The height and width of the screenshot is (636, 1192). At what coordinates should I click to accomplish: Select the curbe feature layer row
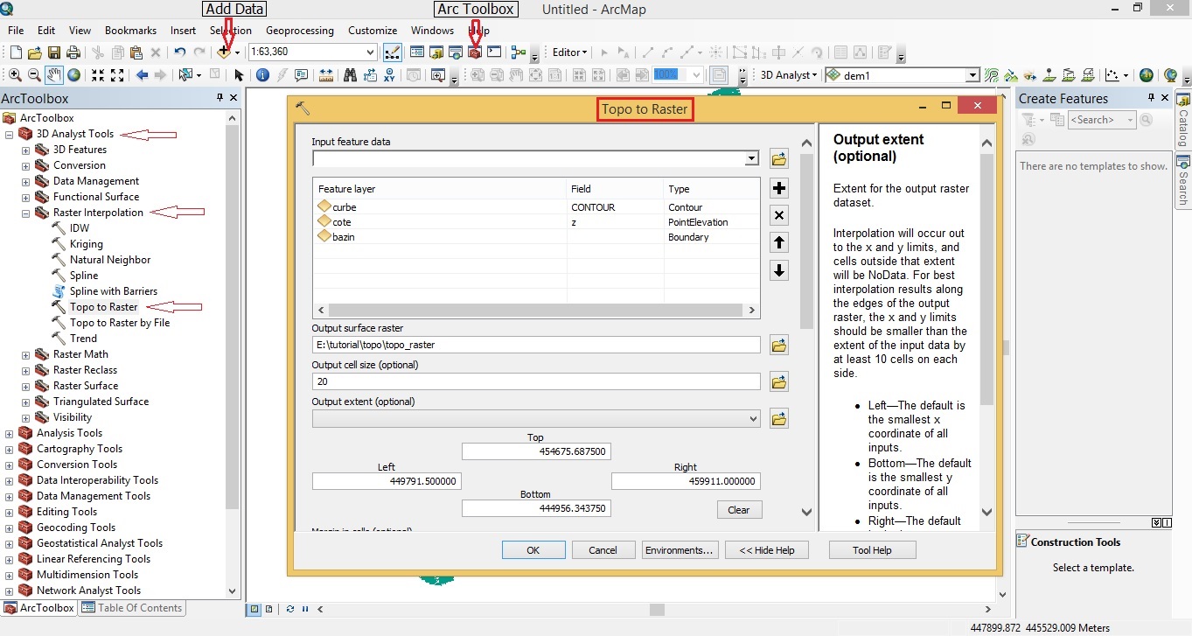(536, 207)
